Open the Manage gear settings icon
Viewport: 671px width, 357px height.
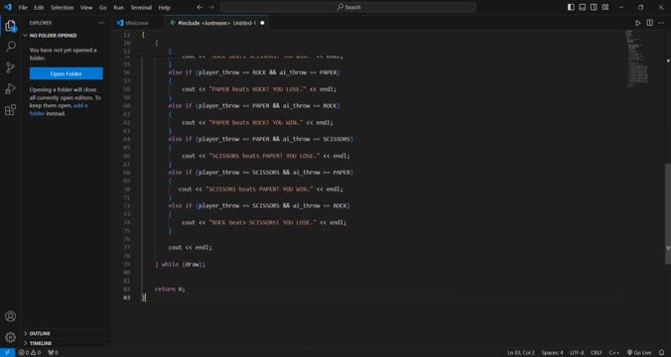11,337
